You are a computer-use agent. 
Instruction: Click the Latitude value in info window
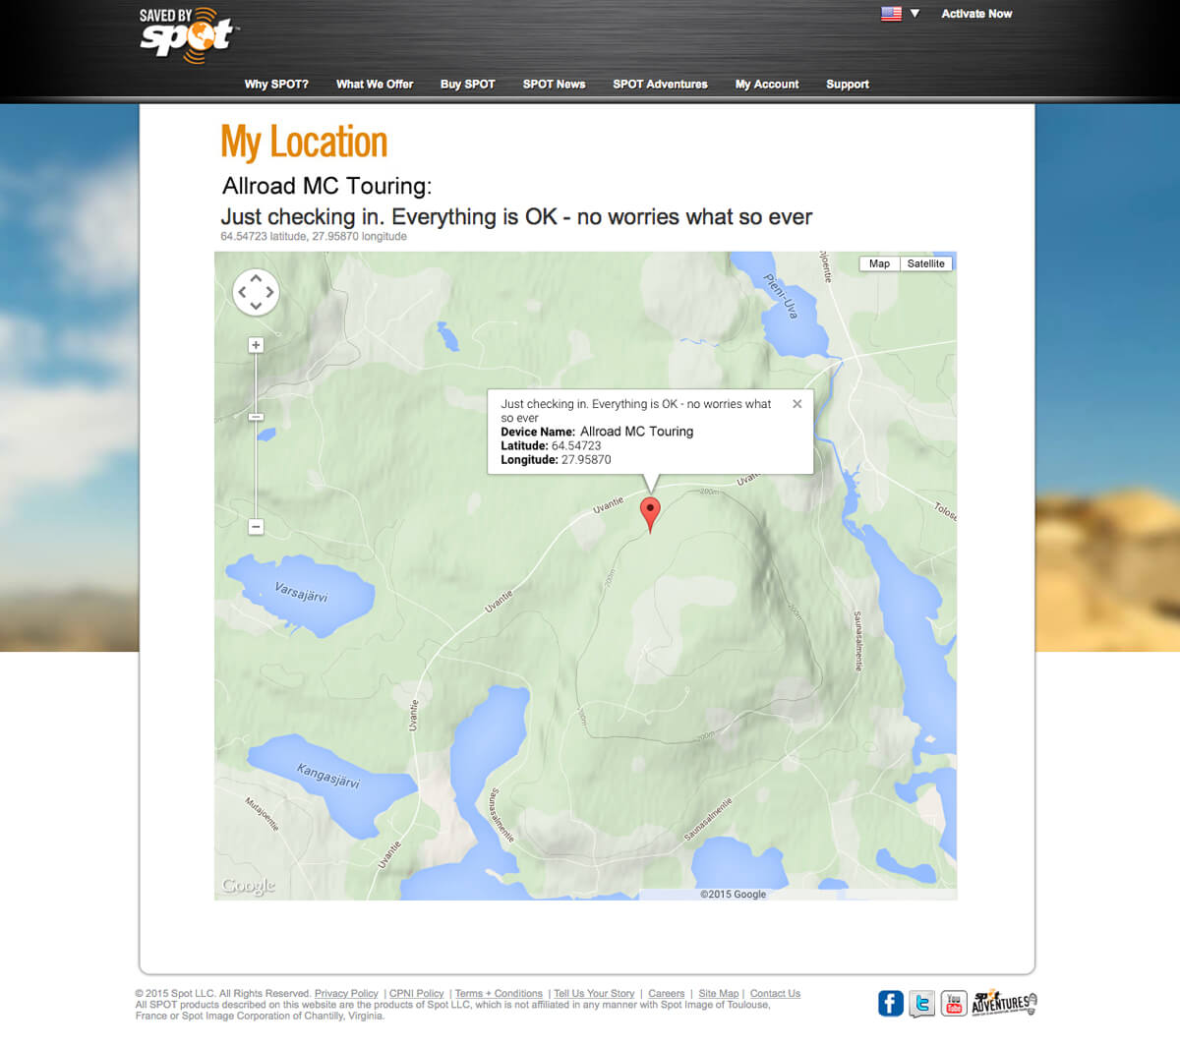pos(576,445)
